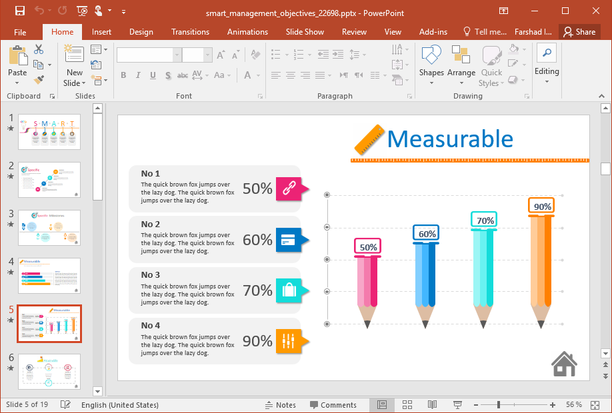Toggle Normal view button in status bar
612x413 pixels.
[381, 405]
